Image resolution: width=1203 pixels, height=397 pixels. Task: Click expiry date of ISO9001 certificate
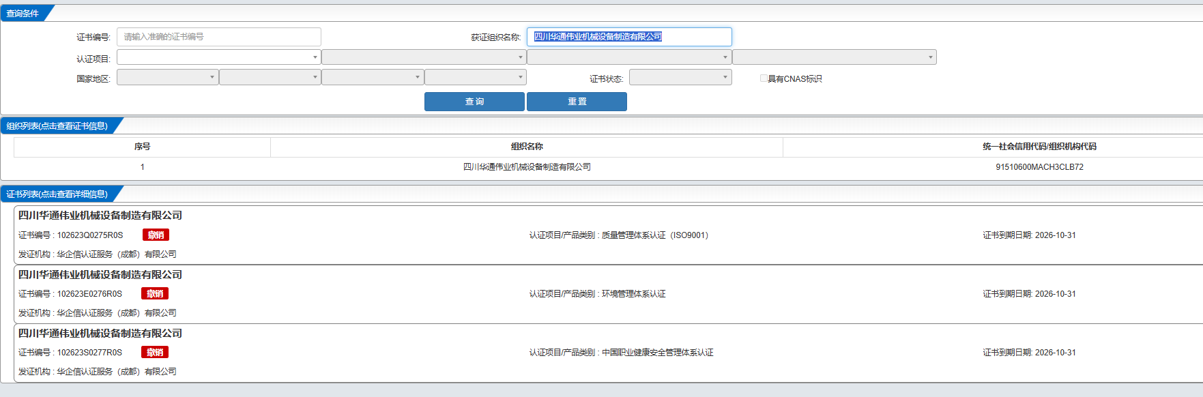1029,235
